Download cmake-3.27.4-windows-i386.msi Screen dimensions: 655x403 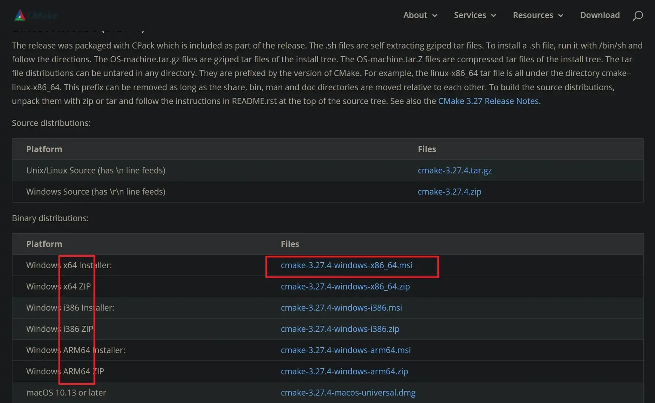tap(341, 308)
